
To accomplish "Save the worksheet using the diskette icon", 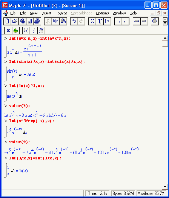I will (30, 21).
